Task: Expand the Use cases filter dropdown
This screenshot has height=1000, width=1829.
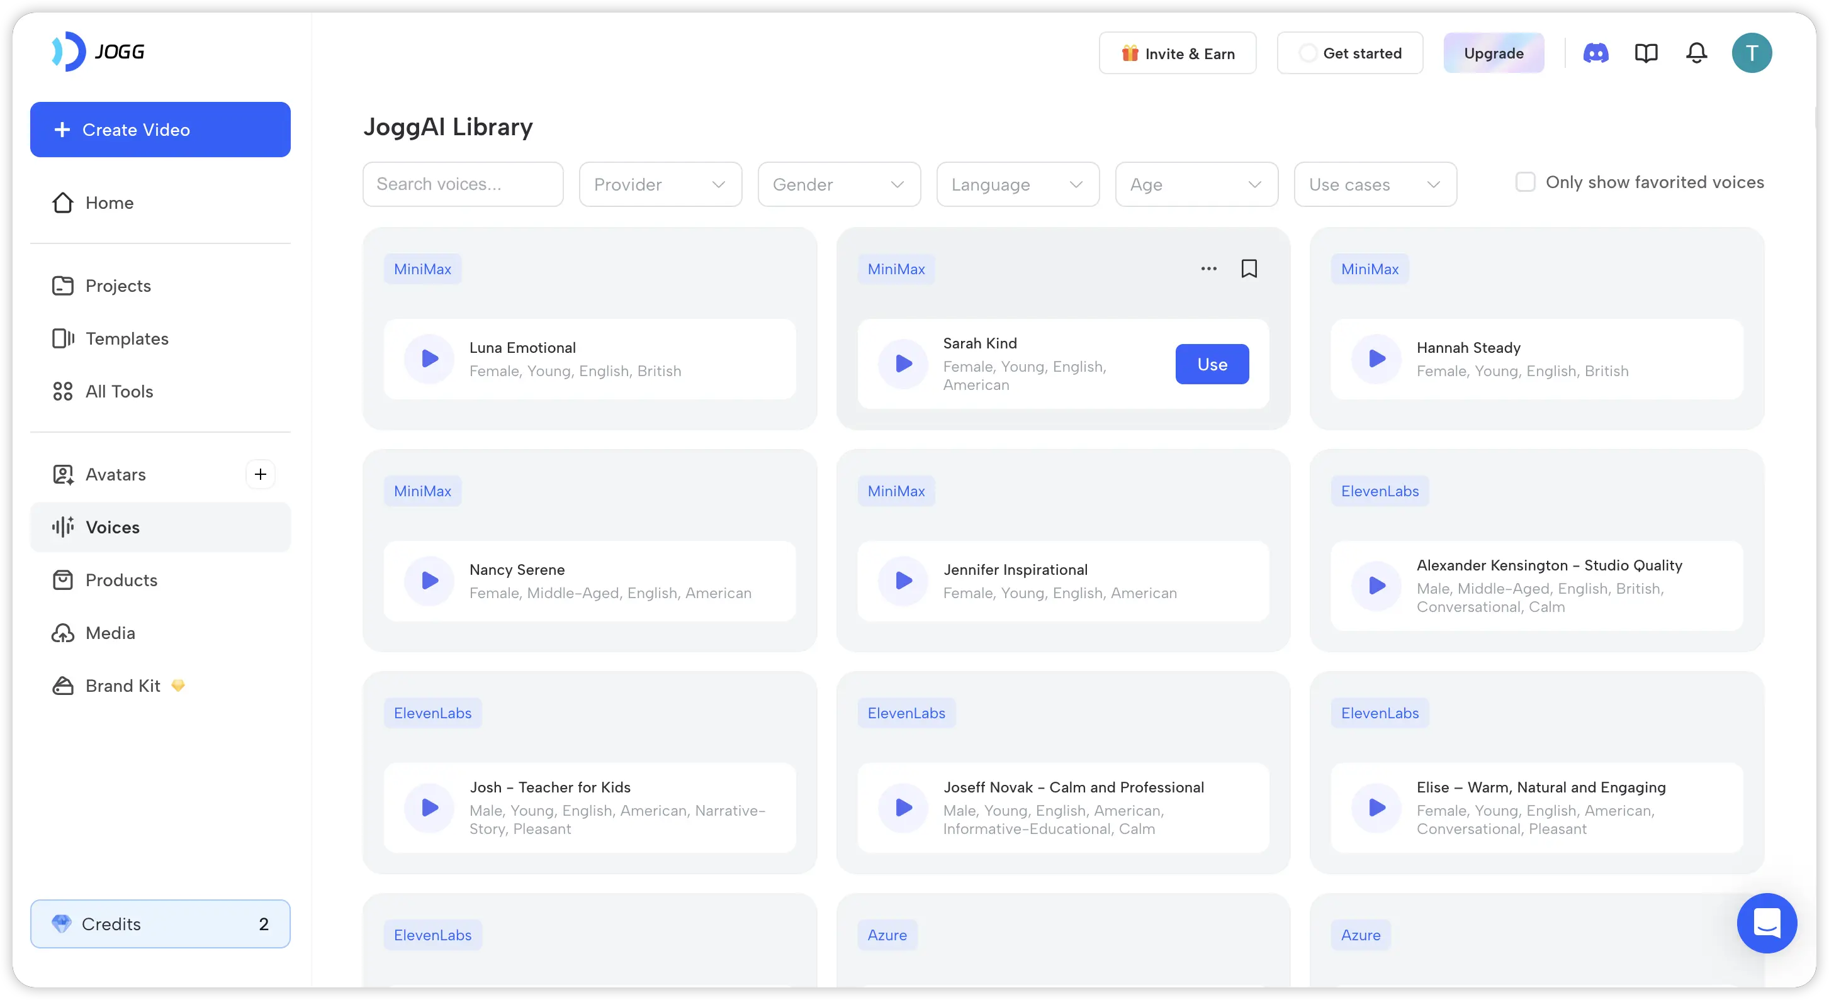Action: (1375, 184)
